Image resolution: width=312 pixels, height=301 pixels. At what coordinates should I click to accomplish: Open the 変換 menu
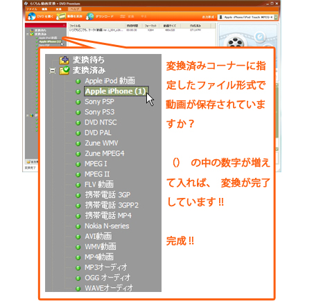click(58, 9)
